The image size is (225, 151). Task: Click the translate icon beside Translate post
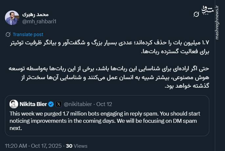[8, 34]
